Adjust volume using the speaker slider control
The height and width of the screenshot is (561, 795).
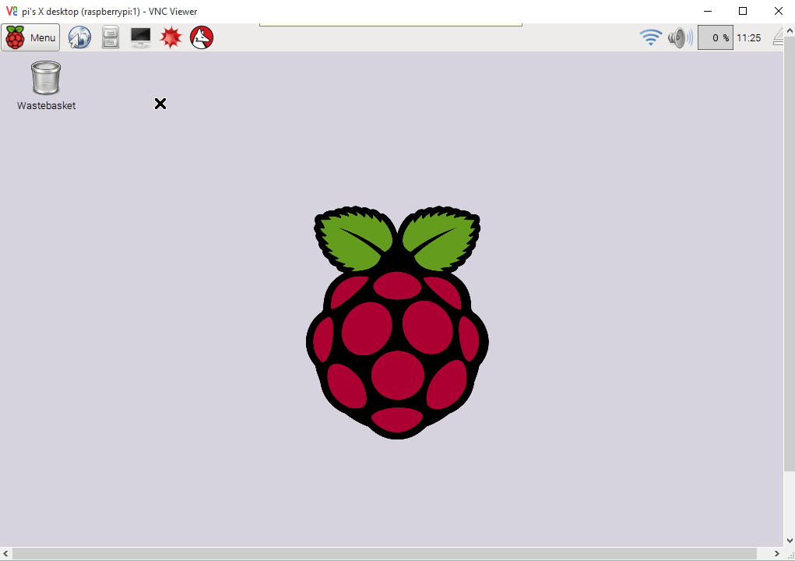pos(678,37)
